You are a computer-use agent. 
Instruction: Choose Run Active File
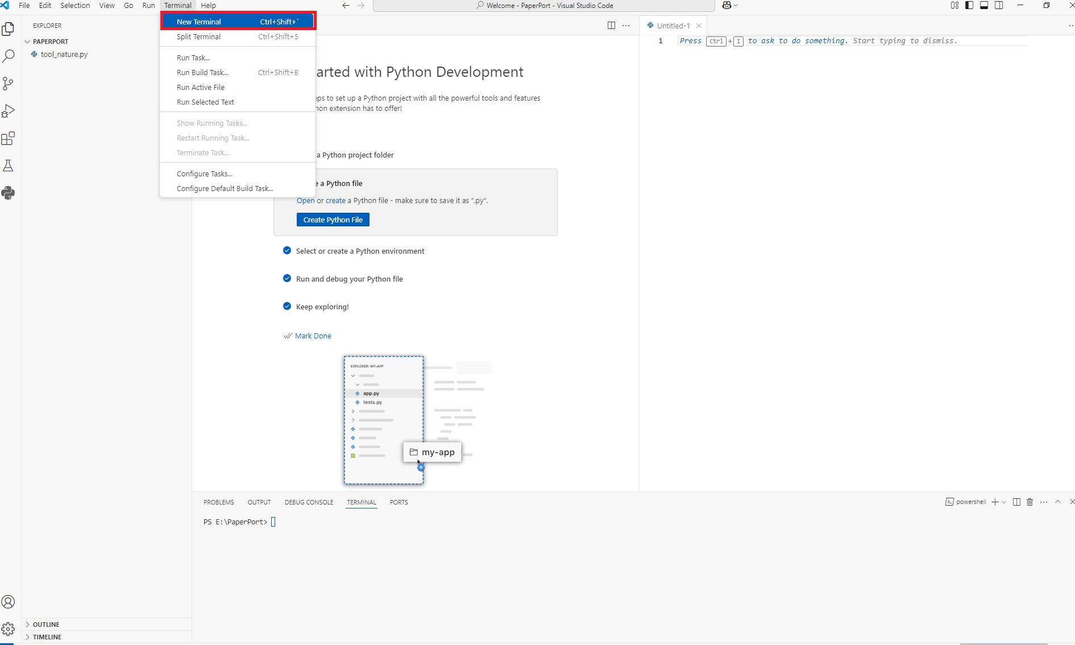(238, 87)
